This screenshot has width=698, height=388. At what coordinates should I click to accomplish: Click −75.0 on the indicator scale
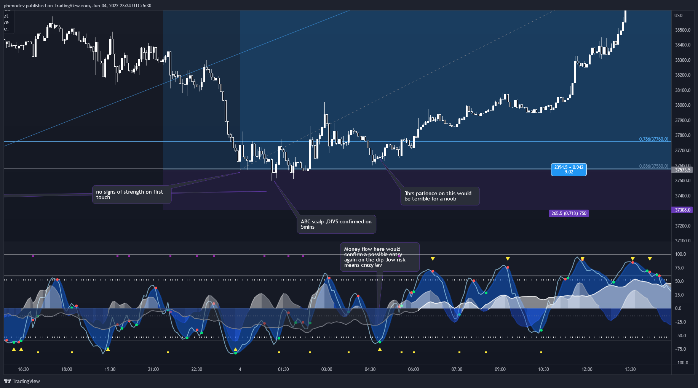[x=680, y=349]
